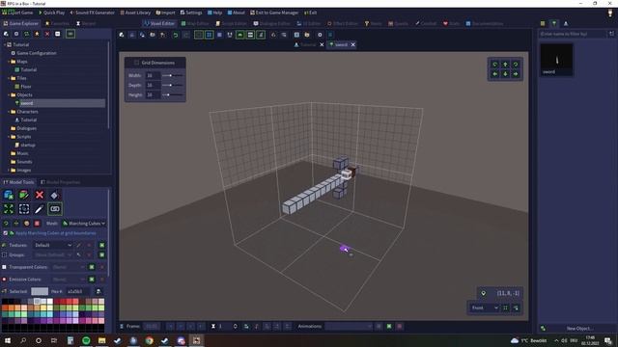Adjust the Width slider in Grid Dimensions
Screen dimensions: 618x347
[172, 75]
